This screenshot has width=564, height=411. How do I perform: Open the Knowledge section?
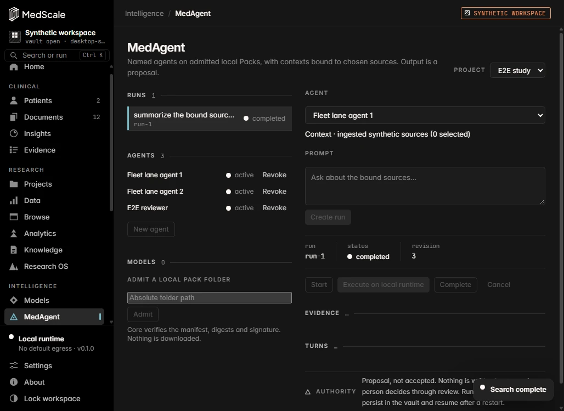pos(54,250)
